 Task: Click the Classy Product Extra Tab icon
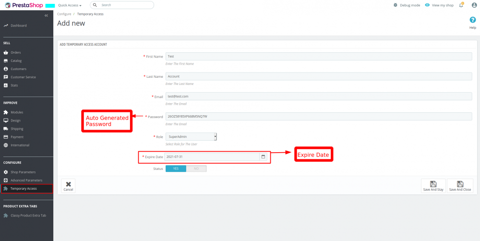[x=5, y=216]
